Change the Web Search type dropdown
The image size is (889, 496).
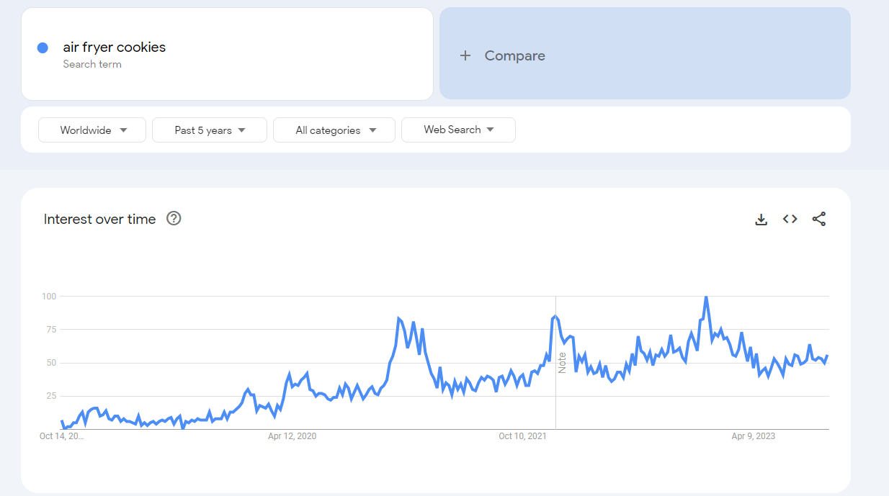point(458,130)
